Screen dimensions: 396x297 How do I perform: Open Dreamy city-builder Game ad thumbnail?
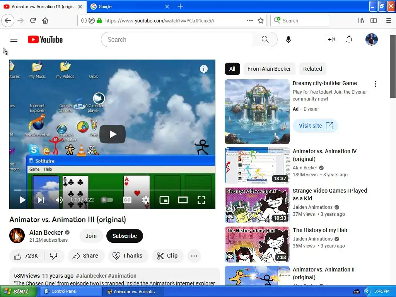[257, 112]
